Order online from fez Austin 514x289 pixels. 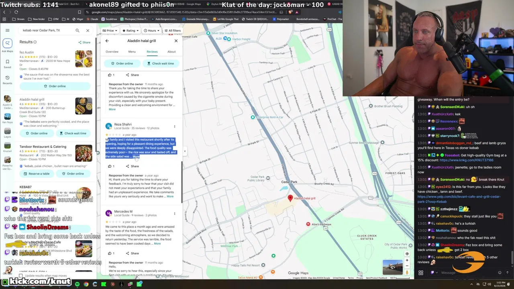pyautogui.click(x=55, y=86)
